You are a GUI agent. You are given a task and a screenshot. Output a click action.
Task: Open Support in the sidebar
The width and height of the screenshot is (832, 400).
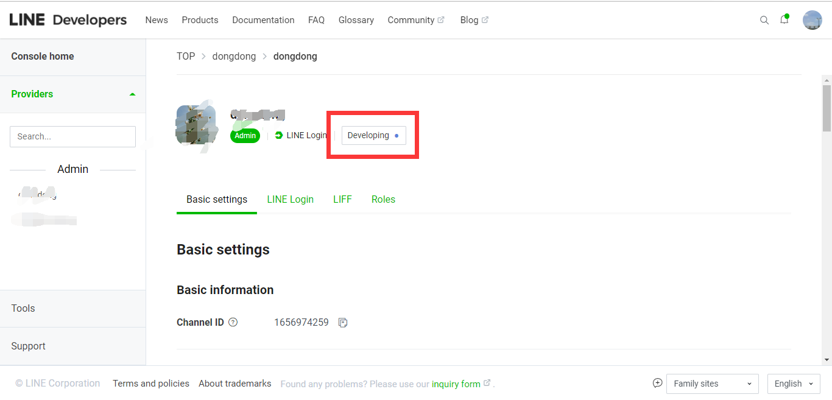coord(28,346)
